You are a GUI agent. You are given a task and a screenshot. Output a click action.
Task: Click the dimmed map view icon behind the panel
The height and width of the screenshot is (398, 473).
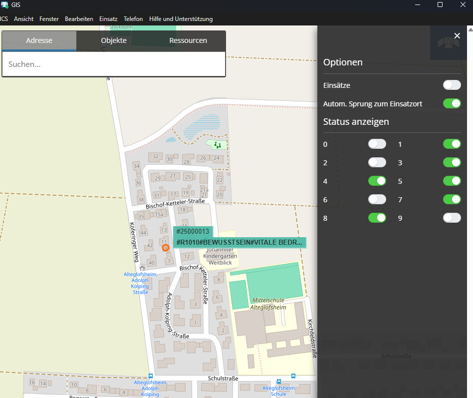click(x=448, y=43)
